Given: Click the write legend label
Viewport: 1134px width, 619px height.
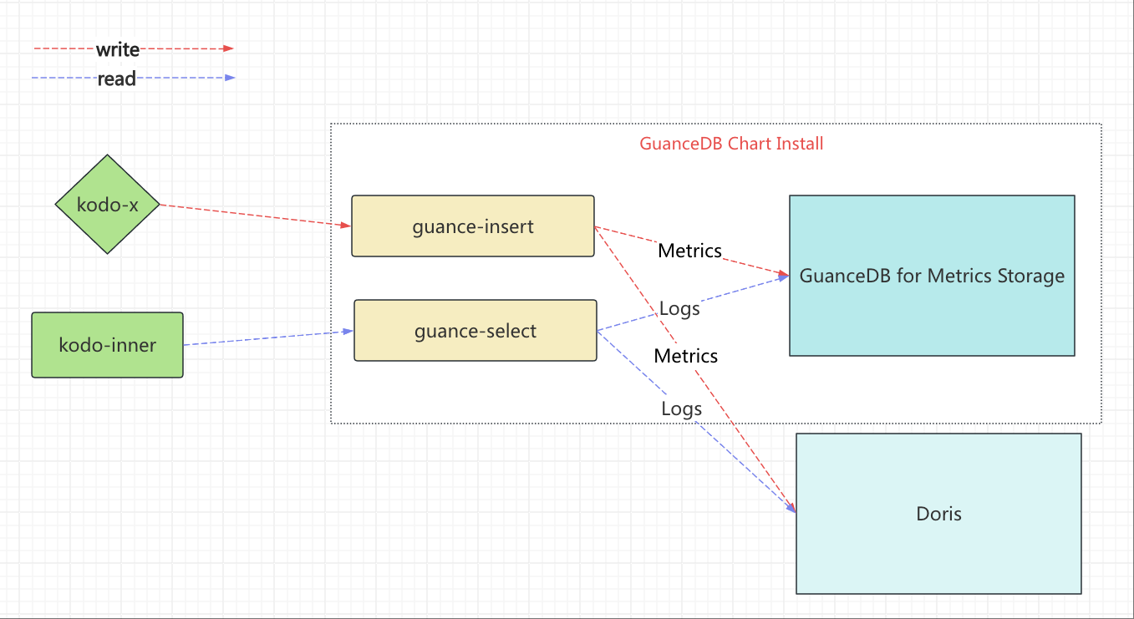Looking at the screenshot, I should pyautogui.click(x=117, y=49).
